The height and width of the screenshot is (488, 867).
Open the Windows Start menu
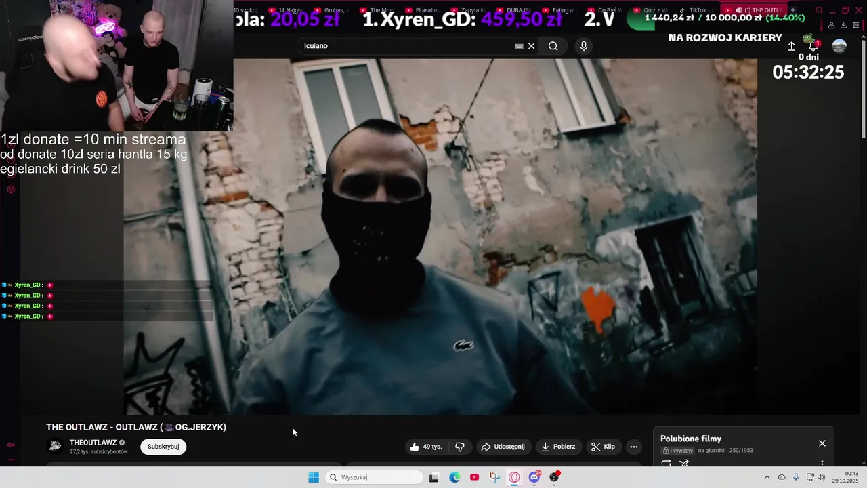[314, 477]
